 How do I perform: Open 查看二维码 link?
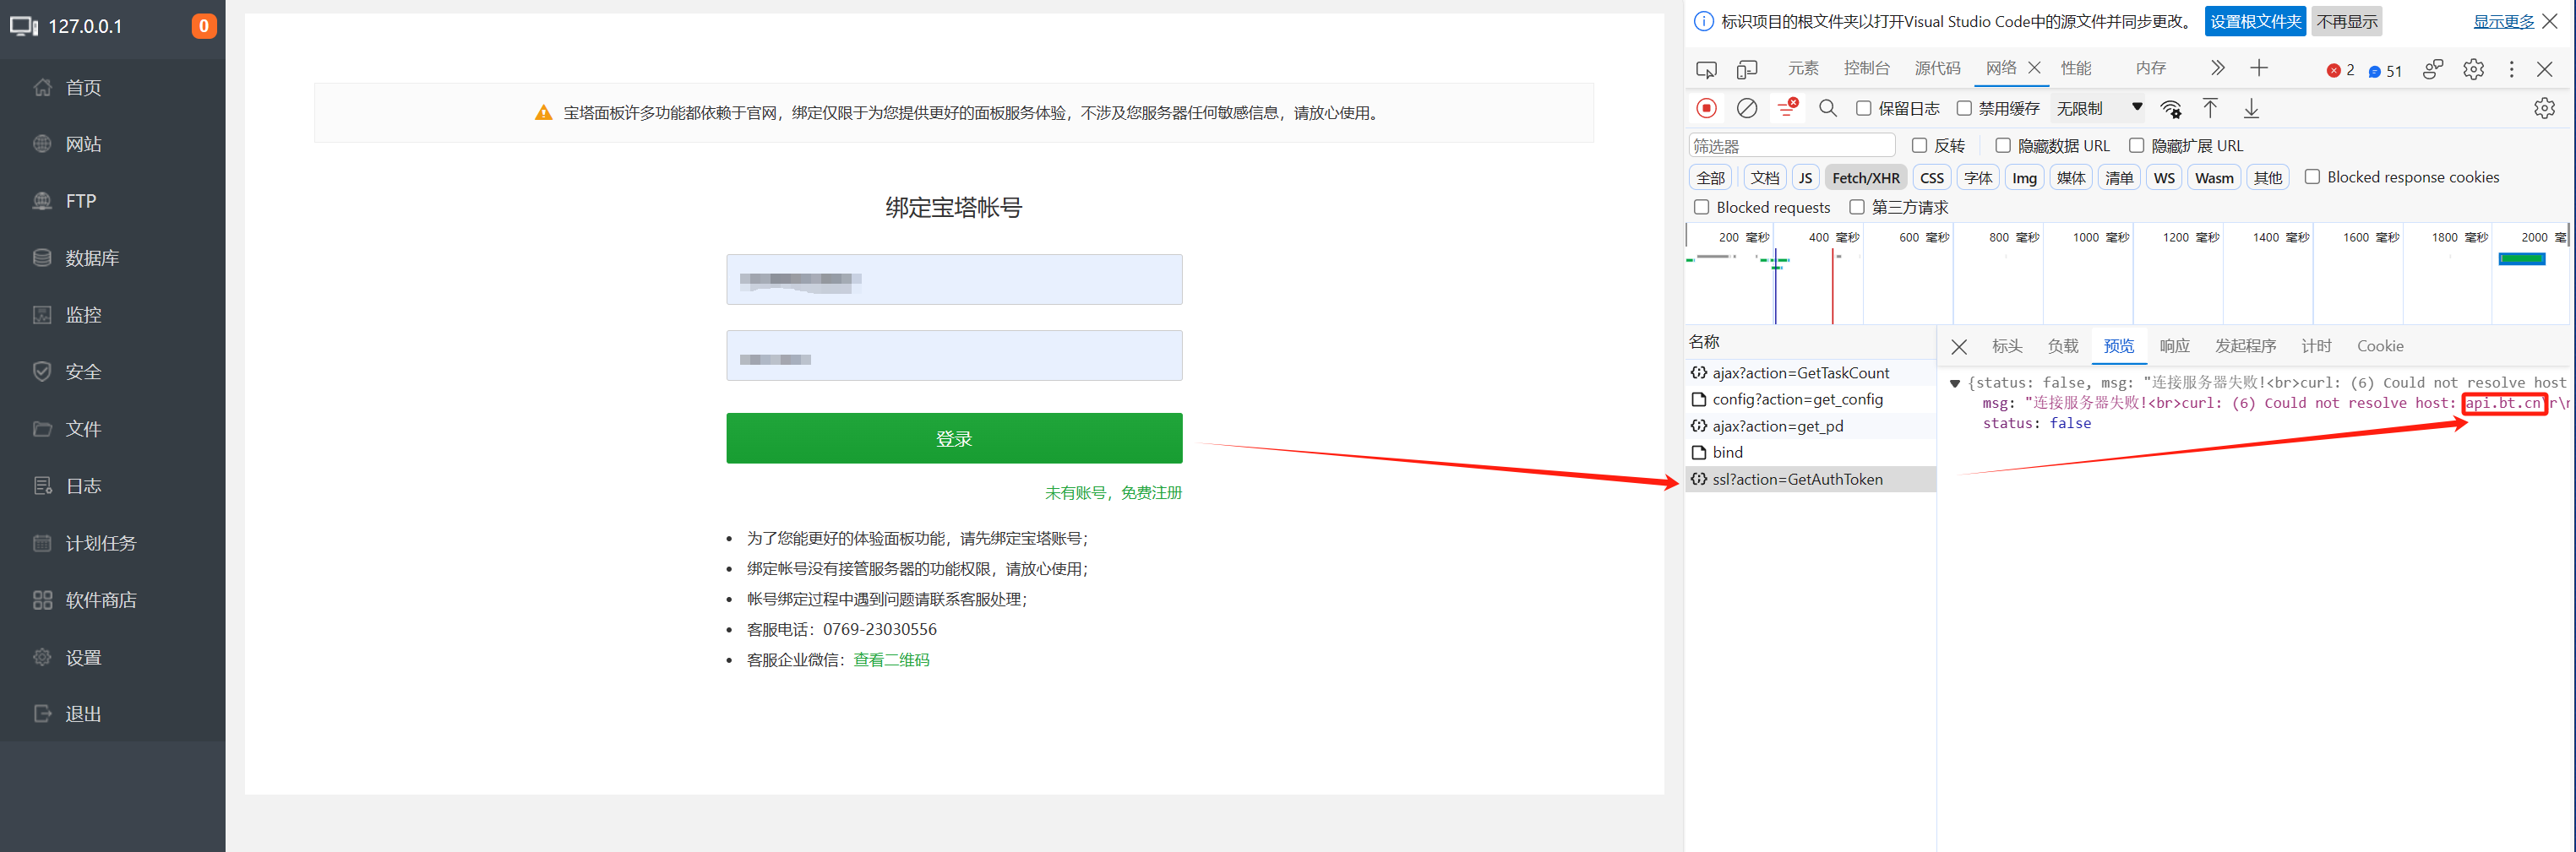[891, 660]
